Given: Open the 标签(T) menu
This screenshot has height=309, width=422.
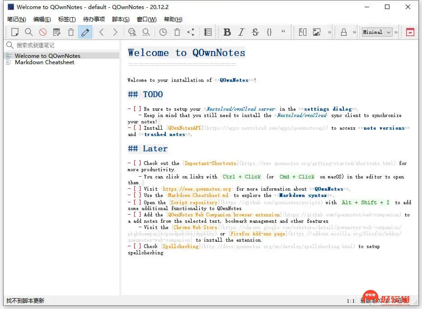Looking at the screenshot, I should coord(67,19).
